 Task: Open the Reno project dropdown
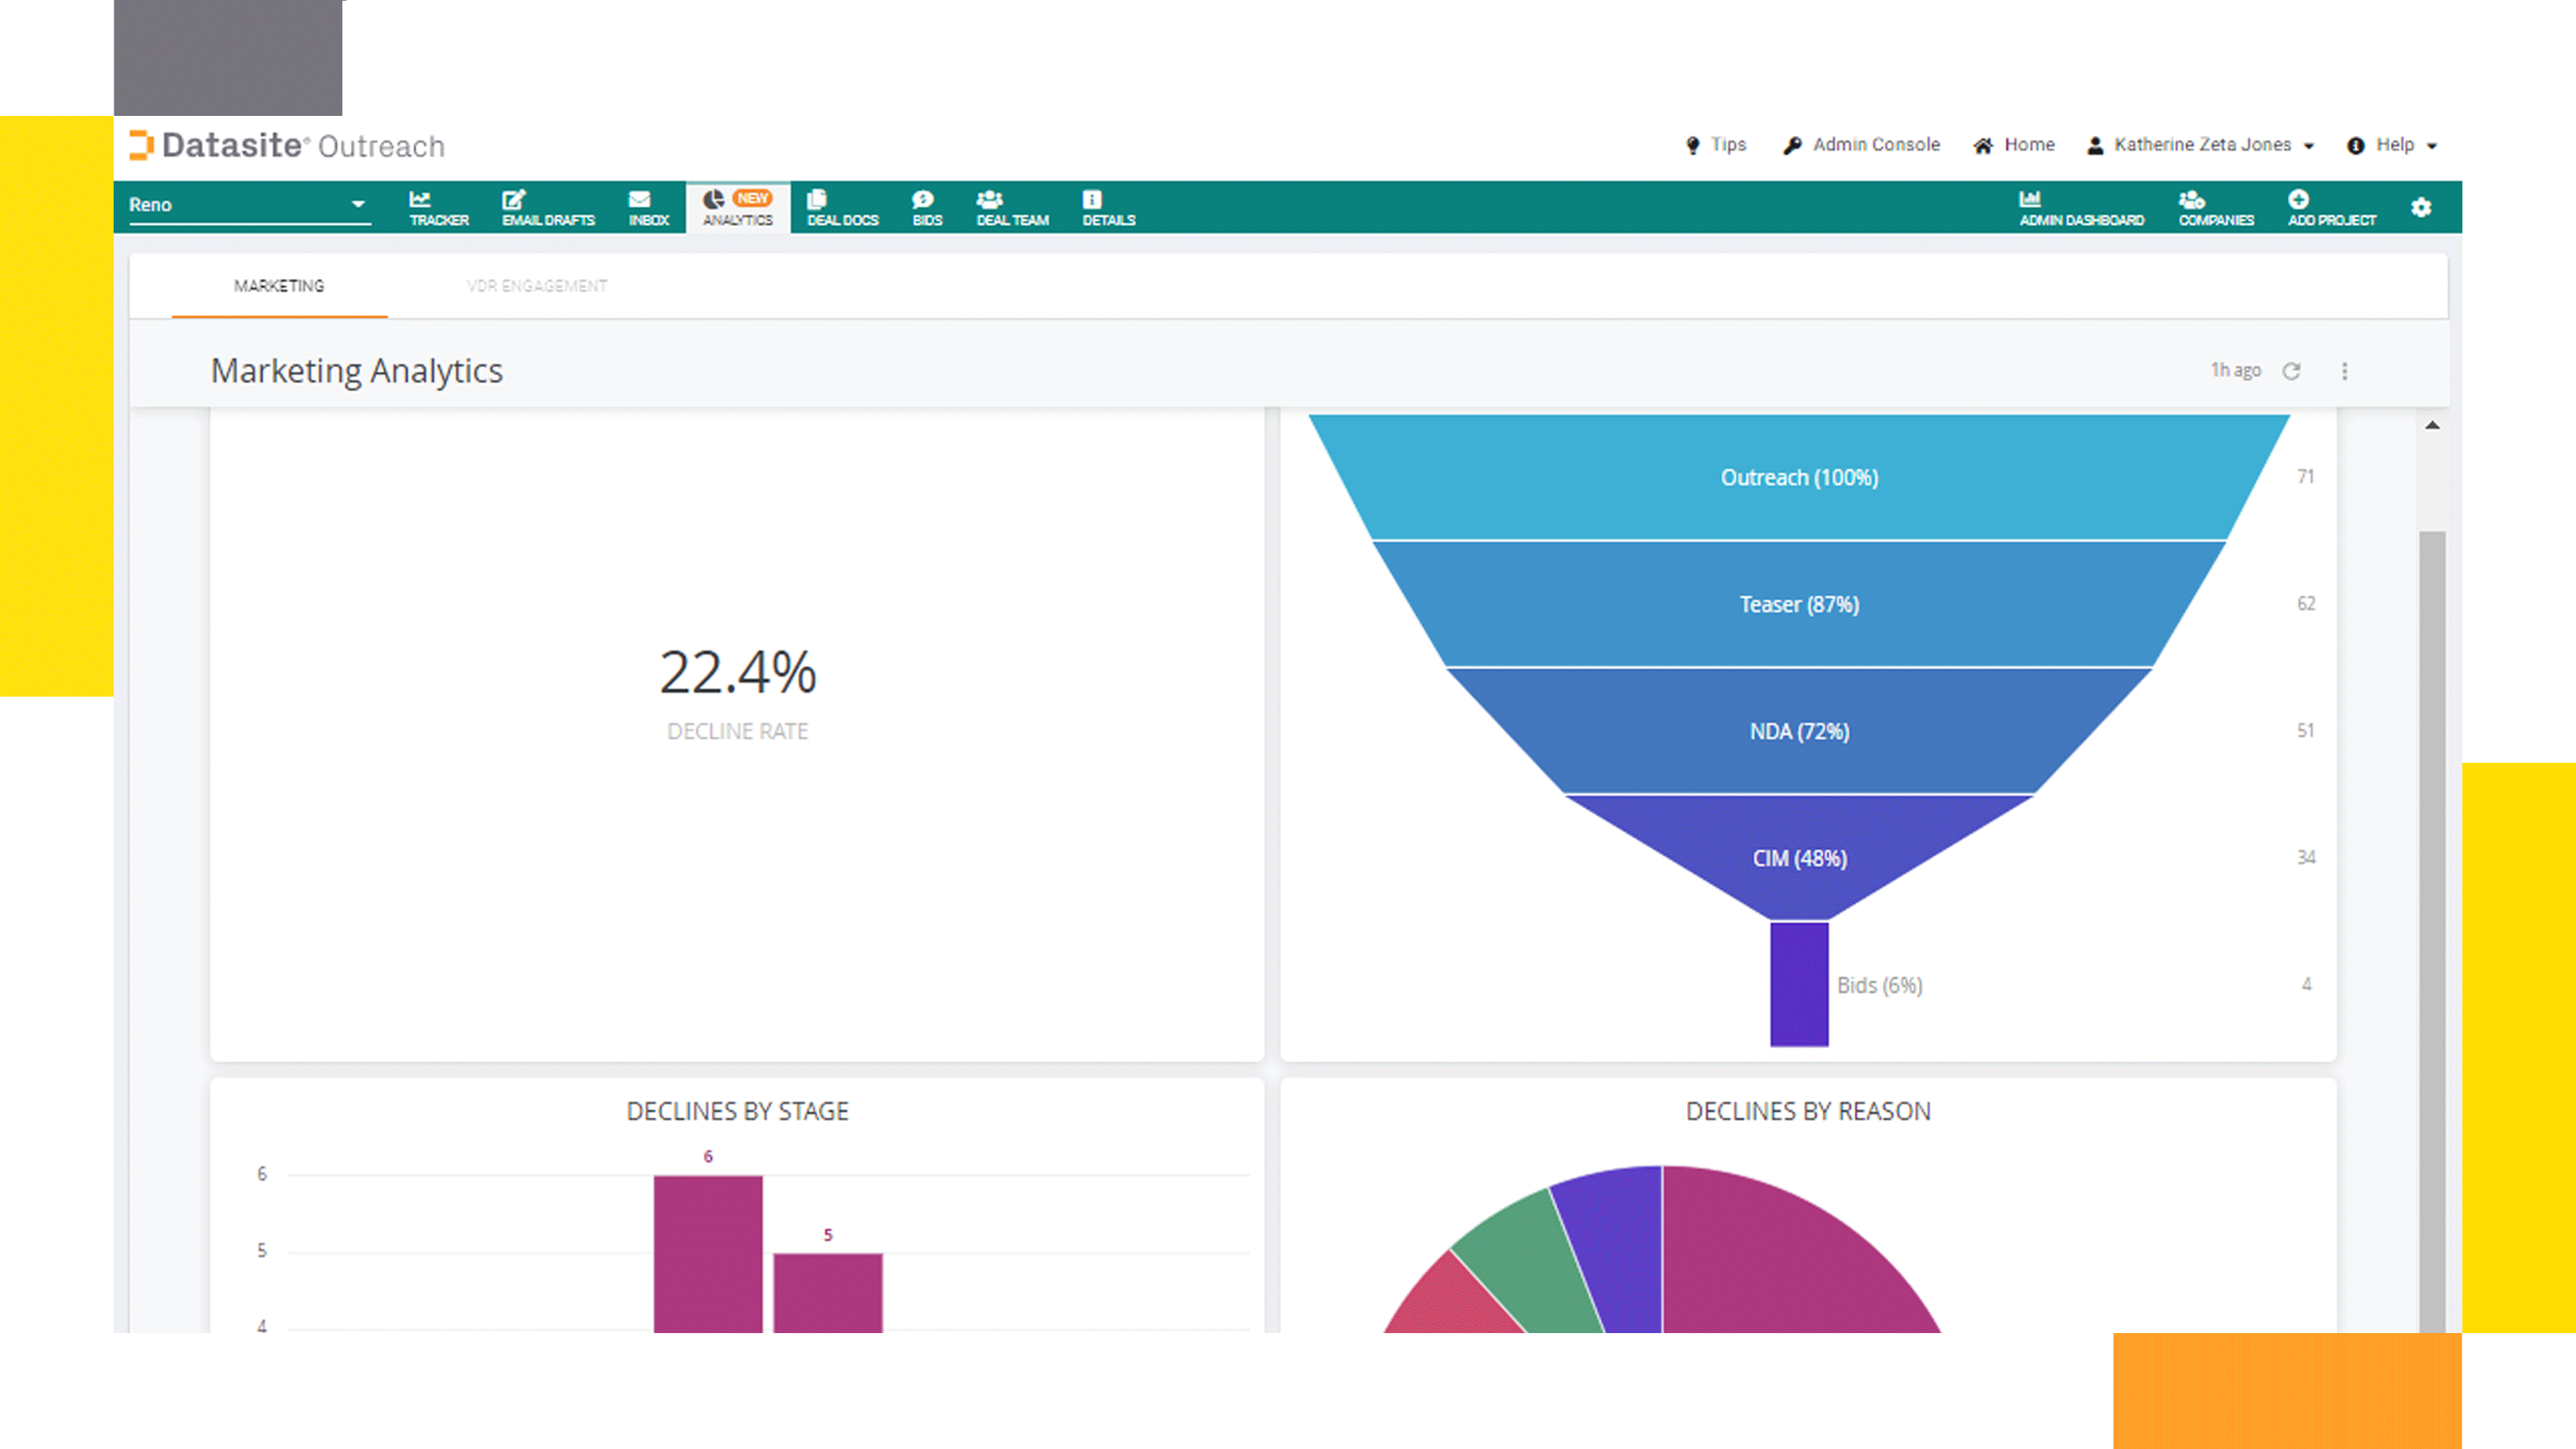coord(249,205)
